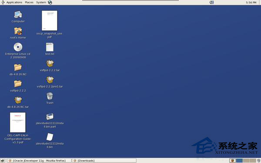The image size is (261, 163).
Task: Select the OEL-CAPP-EAL4 Configuration Guide pdf thumbnail
Action: [x=18, y=123]
